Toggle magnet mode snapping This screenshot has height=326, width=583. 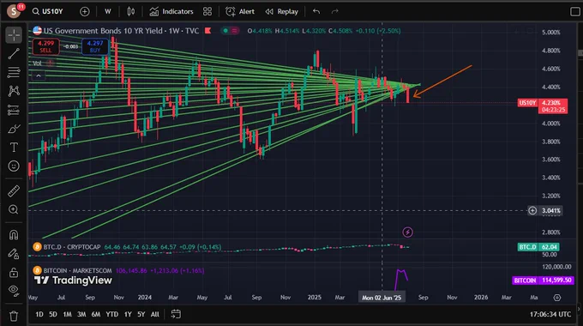tap(14, 235)
